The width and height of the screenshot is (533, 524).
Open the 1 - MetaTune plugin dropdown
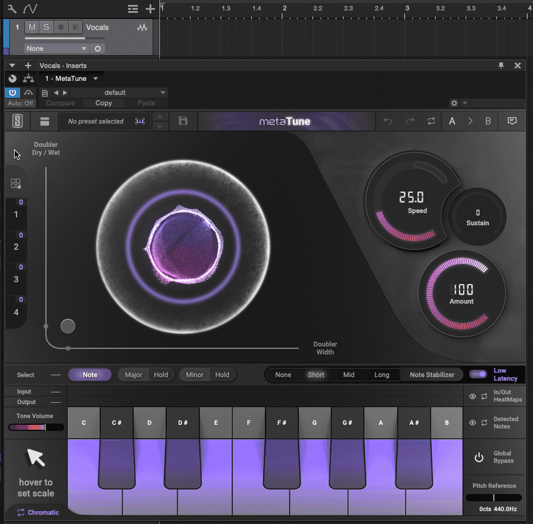[71, 78]
